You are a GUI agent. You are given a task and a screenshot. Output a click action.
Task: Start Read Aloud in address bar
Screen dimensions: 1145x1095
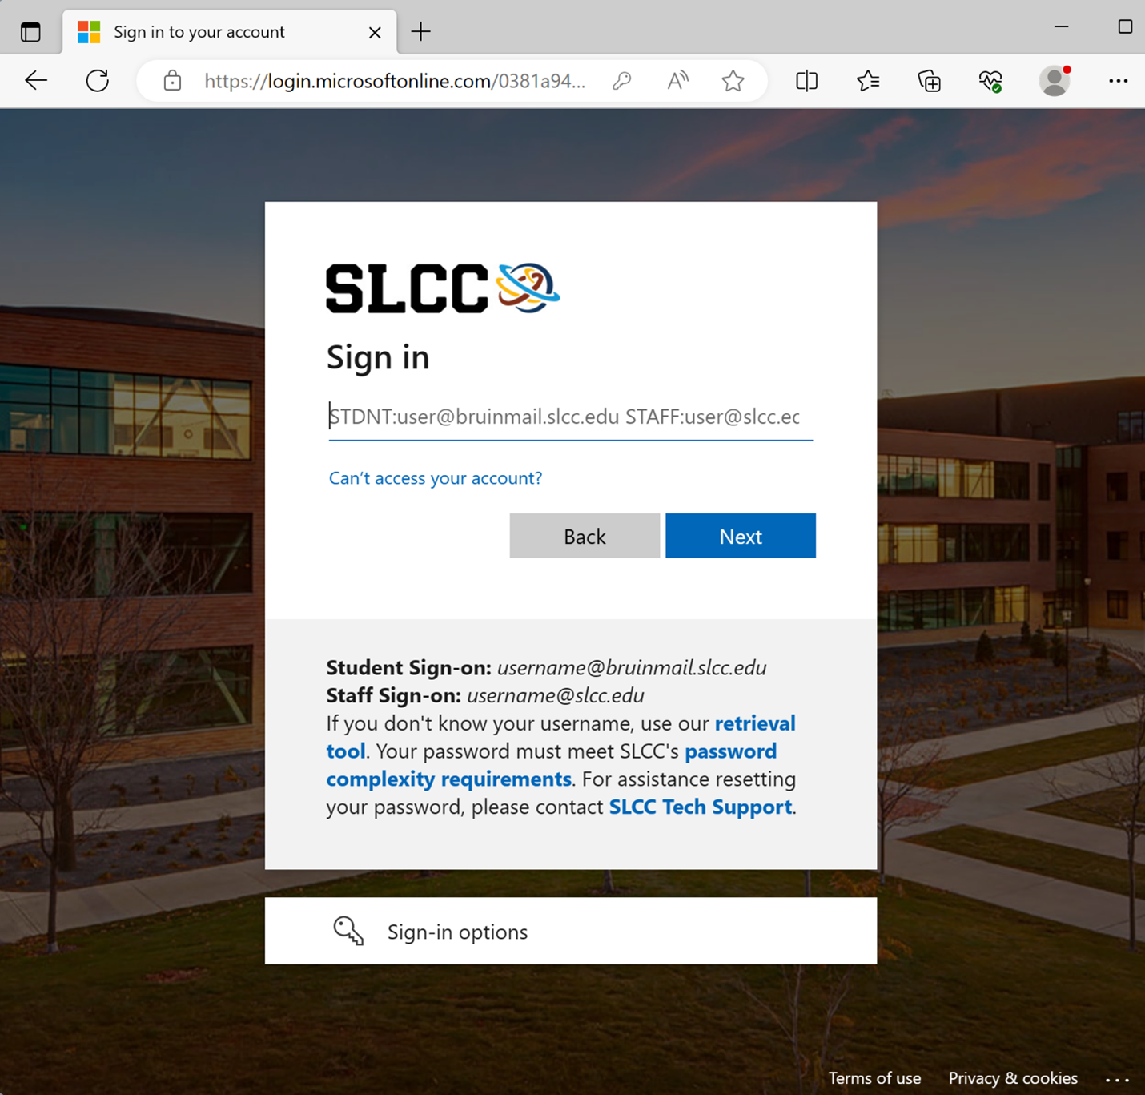(678, 81)
